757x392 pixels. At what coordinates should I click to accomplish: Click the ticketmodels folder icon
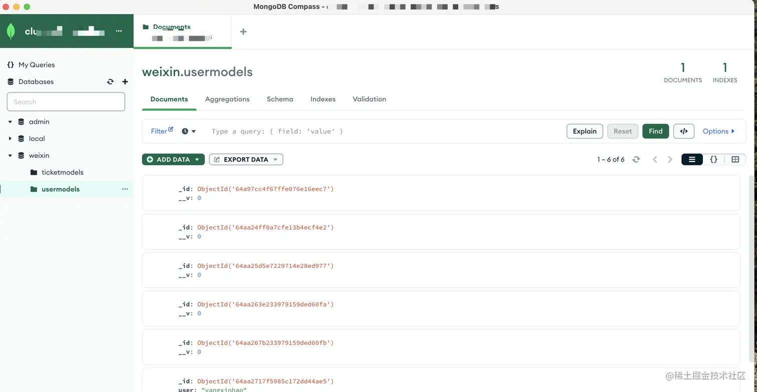[34, 172]
